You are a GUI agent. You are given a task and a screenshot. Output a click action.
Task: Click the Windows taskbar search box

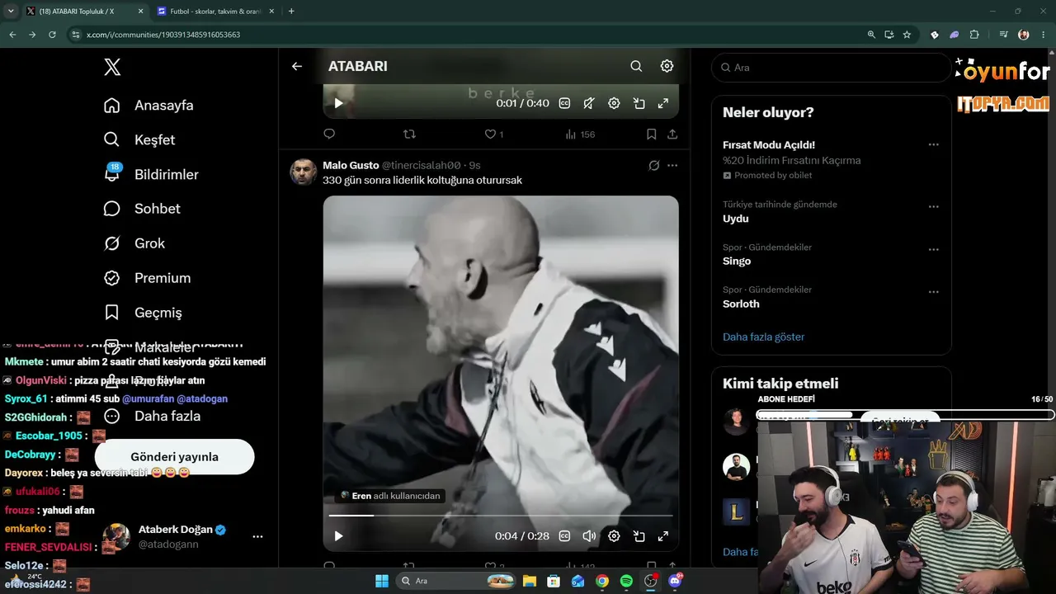pyautogui.click(x=456, y=581)
